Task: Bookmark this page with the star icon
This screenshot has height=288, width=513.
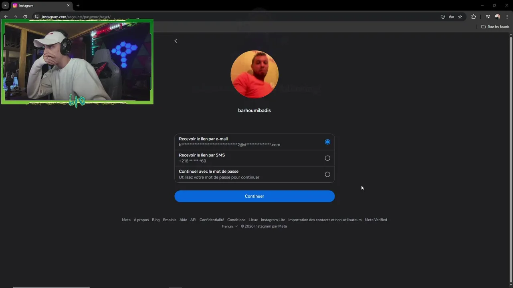Action: click(x=460, y=17)
